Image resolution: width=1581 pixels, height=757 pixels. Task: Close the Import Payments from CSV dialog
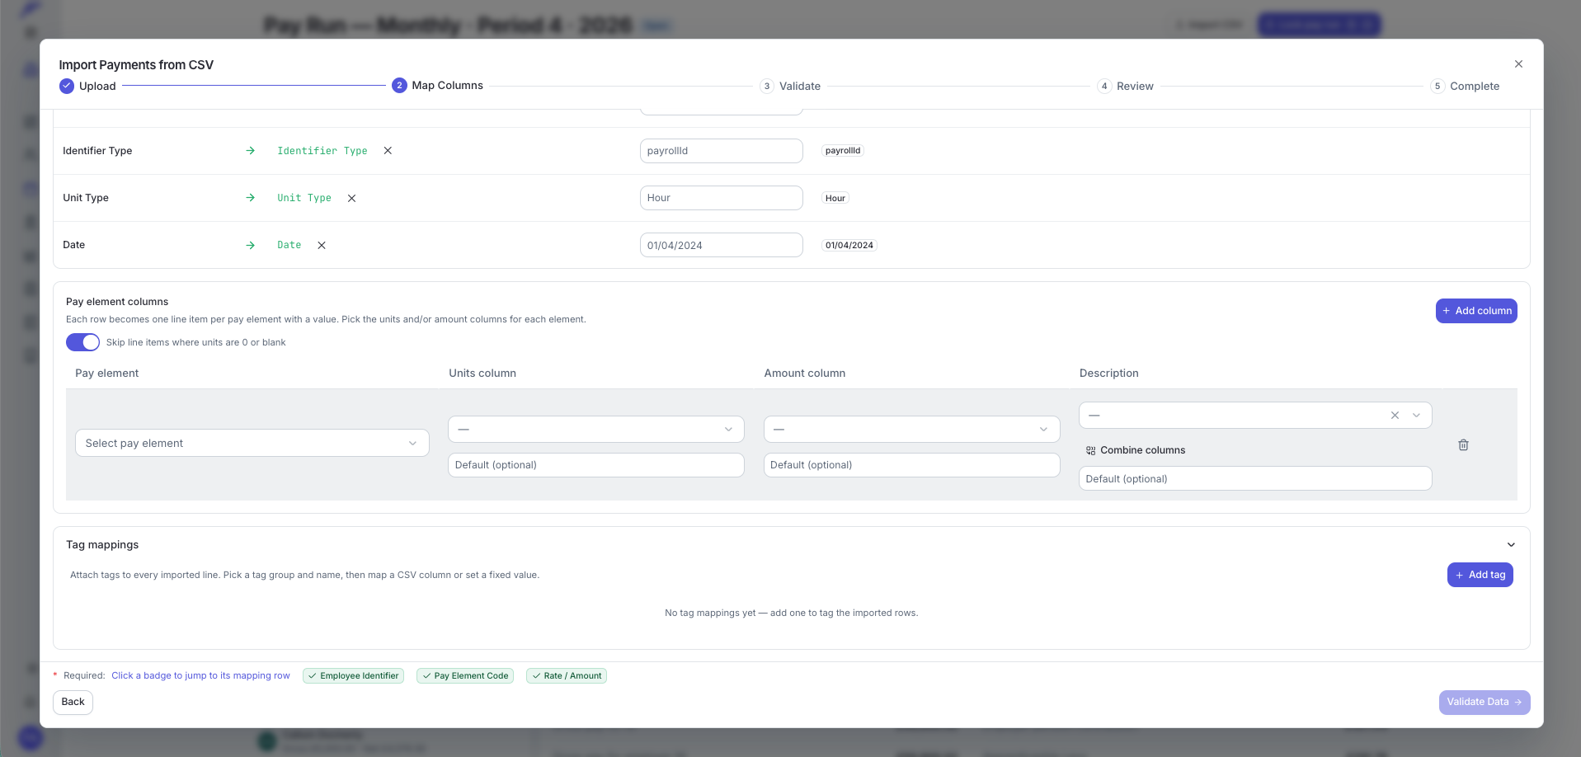coord(1518,64)
